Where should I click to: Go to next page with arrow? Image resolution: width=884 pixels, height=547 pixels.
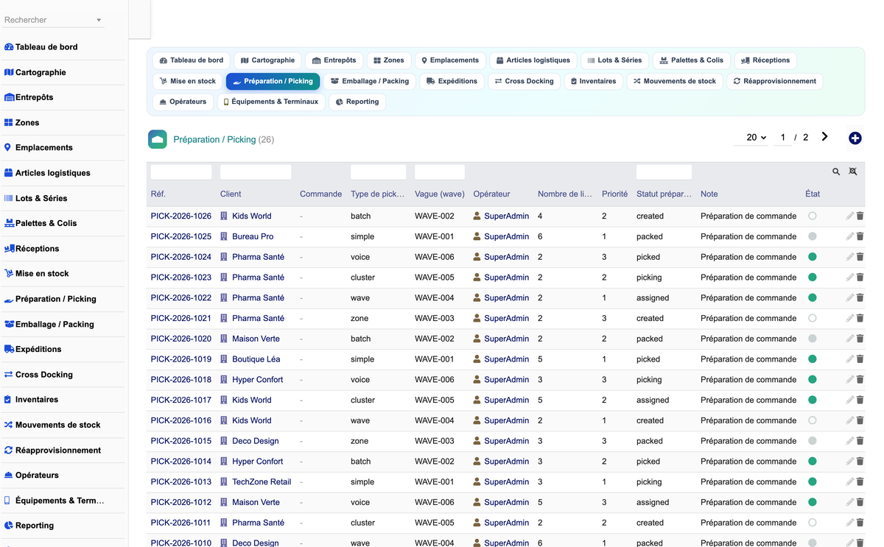coord(824,137)
